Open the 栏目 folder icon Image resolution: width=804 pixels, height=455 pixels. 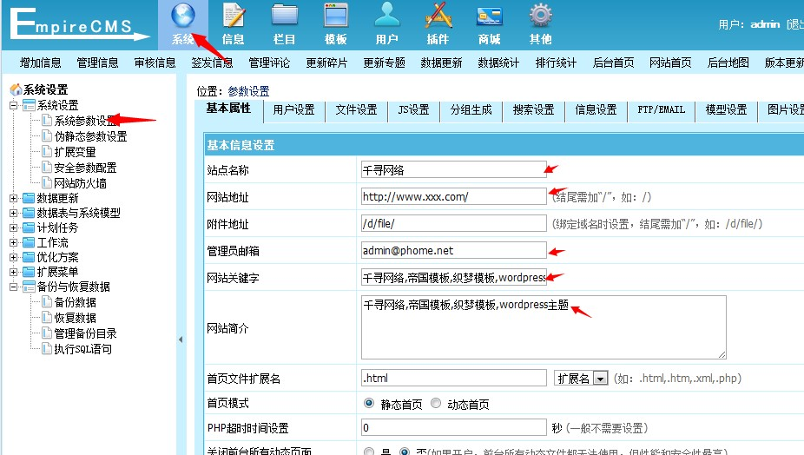(x=285, y=17)
